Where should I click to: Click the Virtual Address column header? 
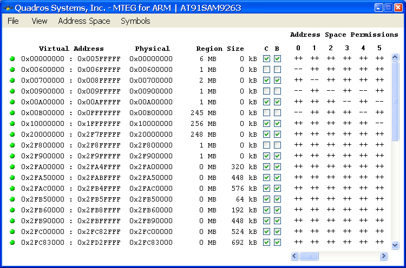click(71, 49)
